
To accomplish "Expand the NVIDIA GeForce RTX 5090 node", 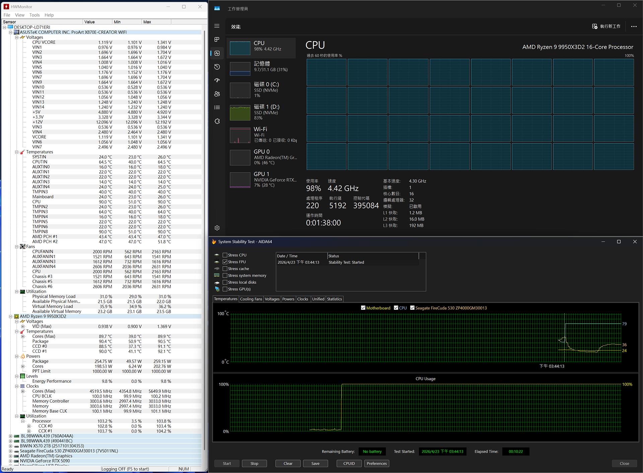I will click(x=11, y=461).
